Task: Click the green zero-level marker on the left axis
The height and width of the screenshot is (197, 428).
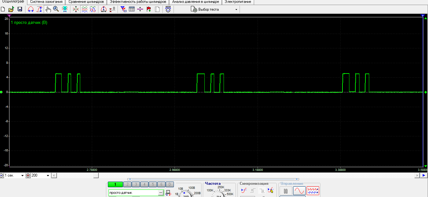Action: 2,92
